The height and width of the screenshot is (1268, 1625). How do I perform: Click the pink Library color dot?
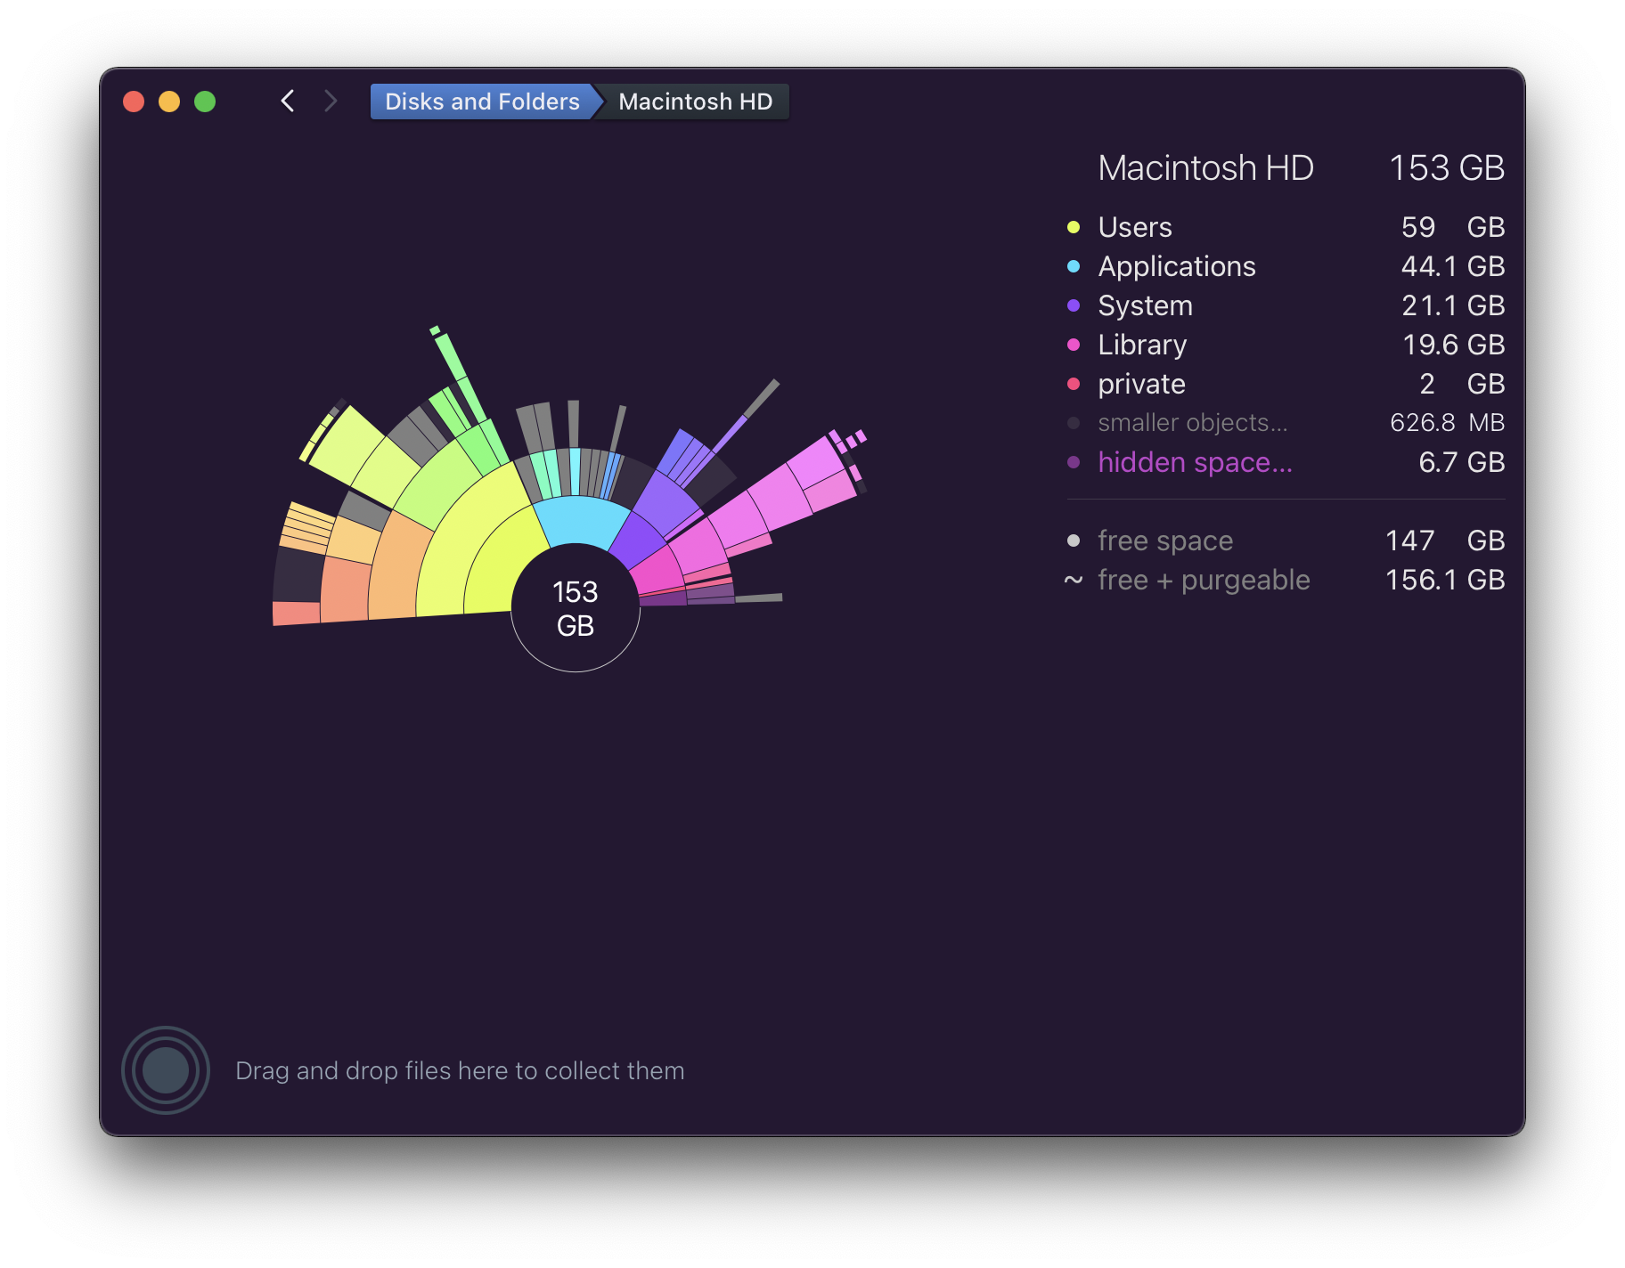[x=1074, y=345]
